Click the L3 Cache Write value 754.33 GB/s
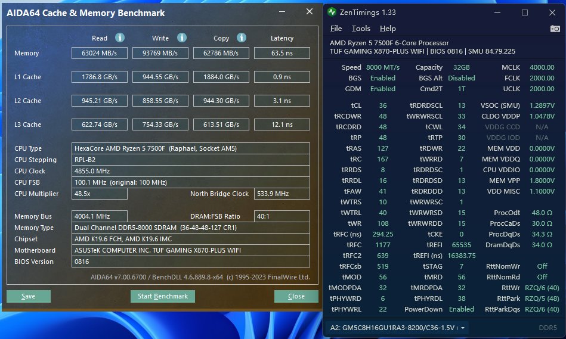The image size is (566, 339). point(160,125)
